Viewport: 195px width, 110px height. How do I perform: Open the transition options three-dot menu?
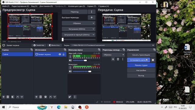pyautogui.click(x=91, y=12)
